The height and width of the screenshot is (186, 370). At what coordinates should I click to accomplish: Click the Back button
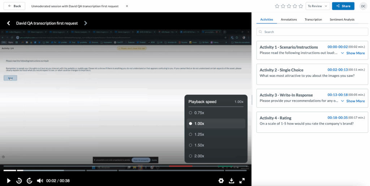14,6
